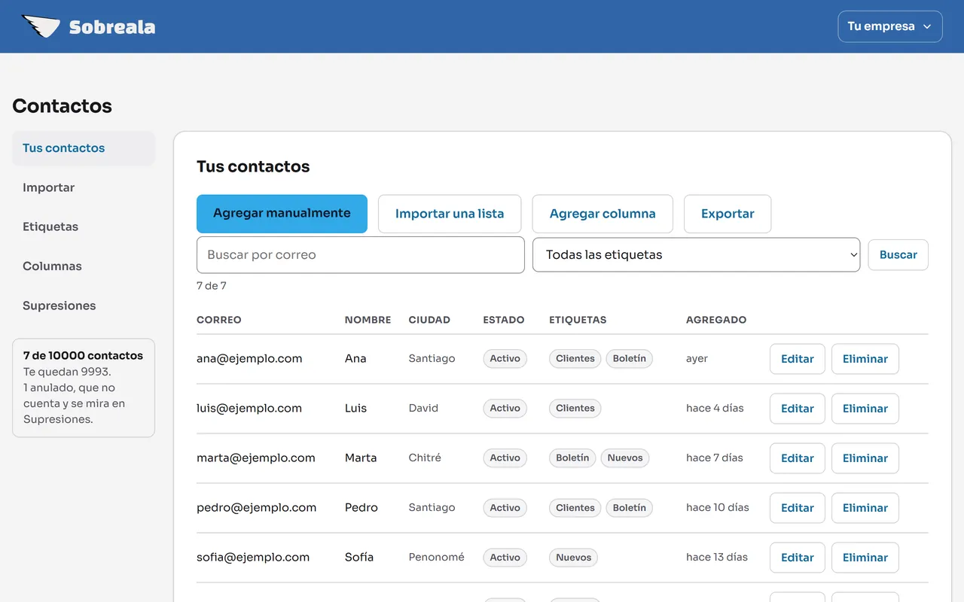Click the Nuevos tag in Marta's row
This screenshot has width=964, height=602.
[x=625, y=458]
